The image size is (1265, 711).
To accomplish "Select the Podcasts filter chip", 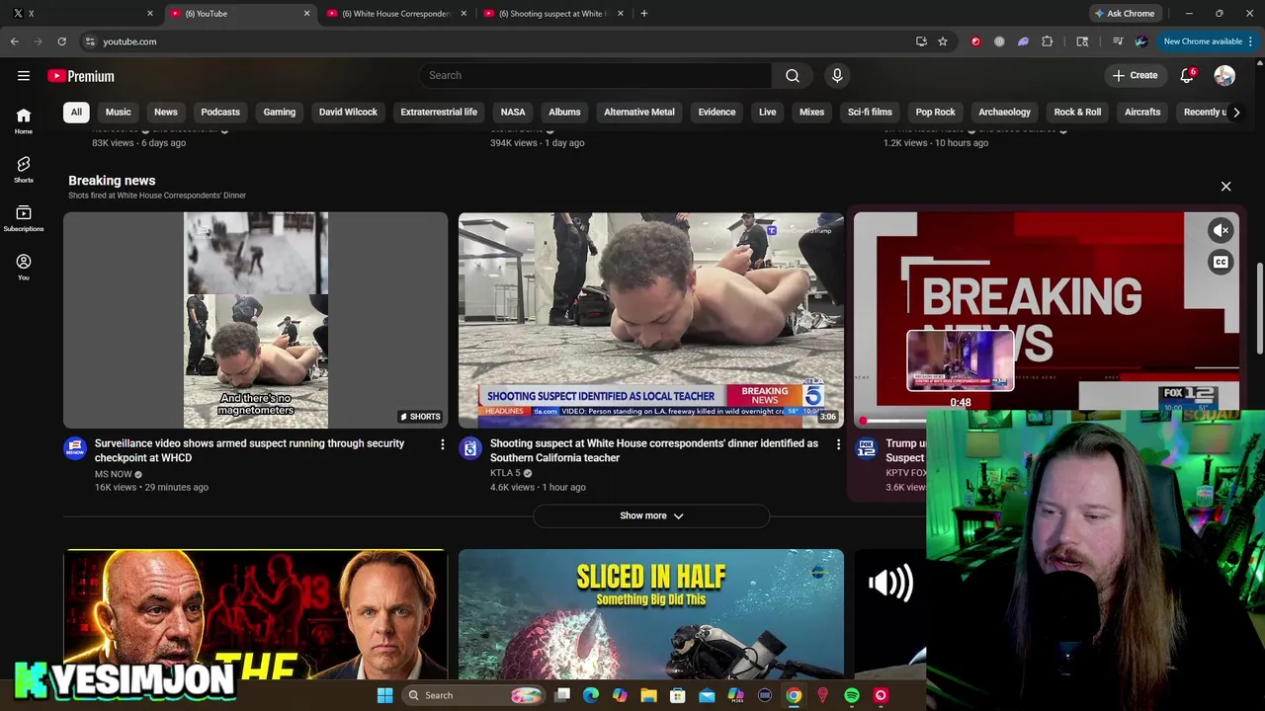I will coord(220,112).
